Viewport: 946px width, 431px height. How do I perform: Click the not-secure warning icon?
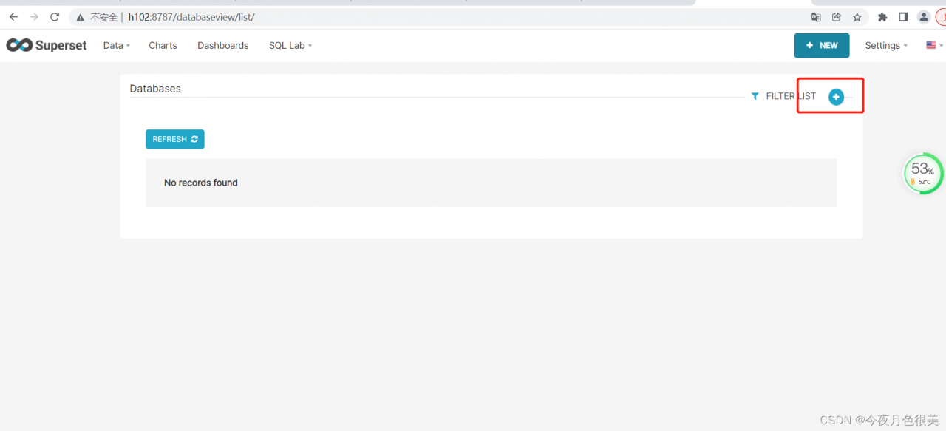pyautogui.click(x=81, y=17)
